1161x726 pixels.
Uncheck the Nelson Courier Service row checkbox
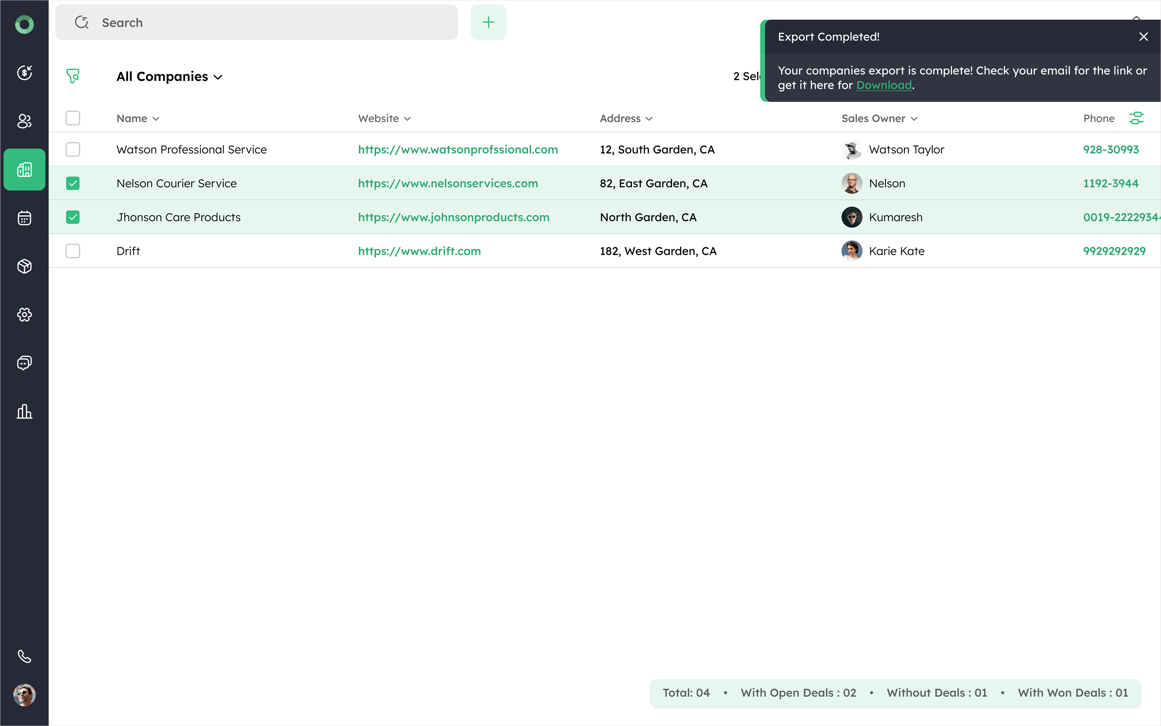[x=73, y=183]
